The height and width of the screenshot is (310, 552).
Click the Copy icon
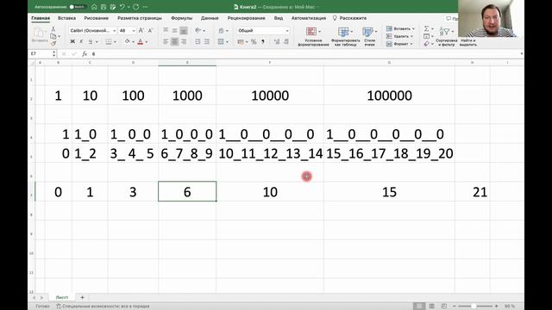53,36
